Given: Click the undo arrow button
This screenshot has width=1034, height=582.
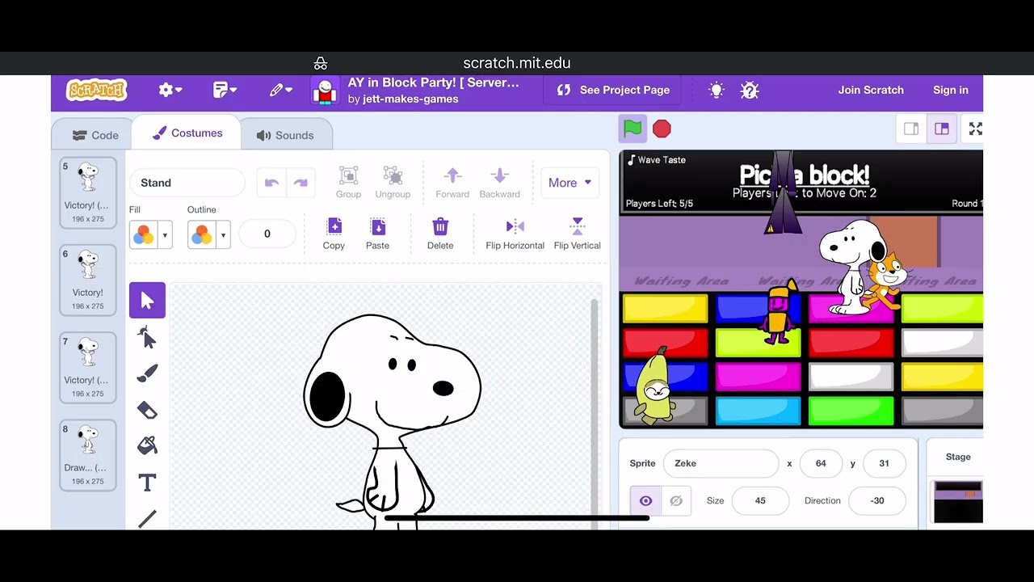Looking at the screenshot, I should pos(271,183).
